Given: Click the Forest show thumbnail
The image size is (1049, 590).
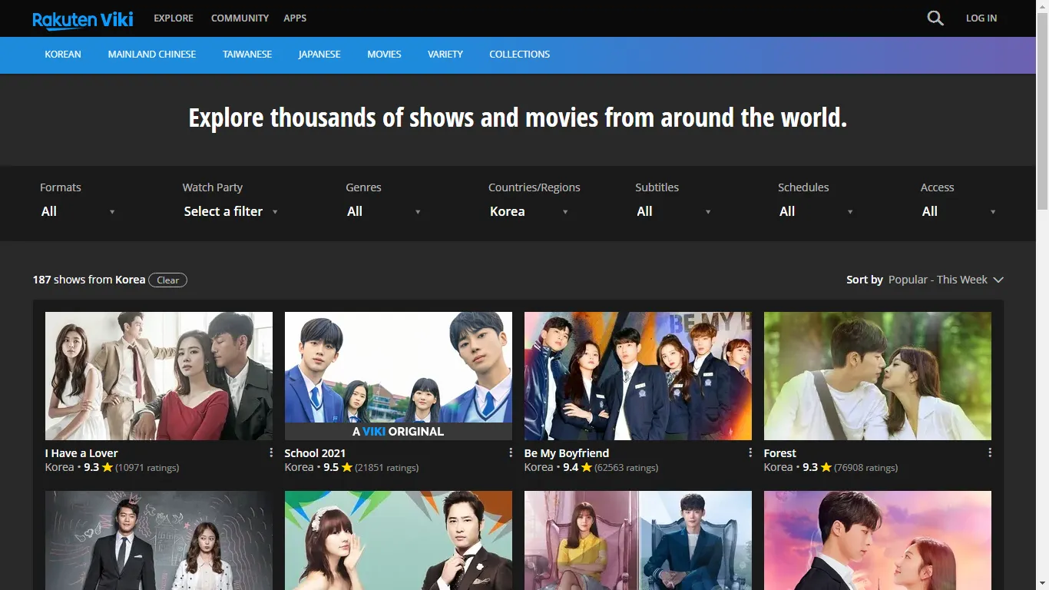Looking at the screenshot, I should pyautogui.click(x=877, y=376).
